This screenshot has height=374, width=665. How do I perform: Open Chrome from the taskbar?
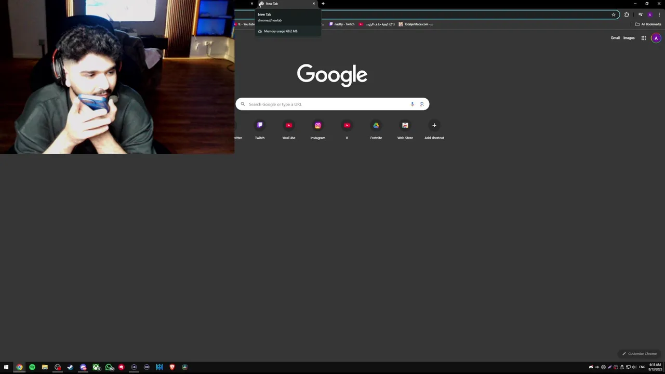click(x=19, y=367)
